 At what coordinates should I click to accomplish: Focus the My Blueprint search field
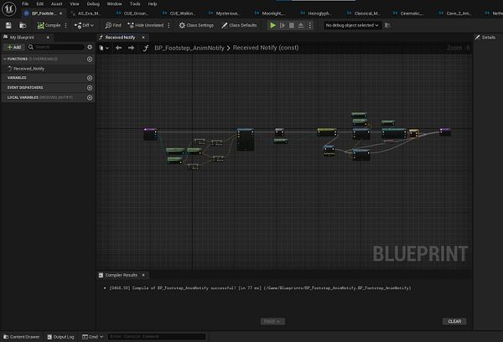point(56,47)
